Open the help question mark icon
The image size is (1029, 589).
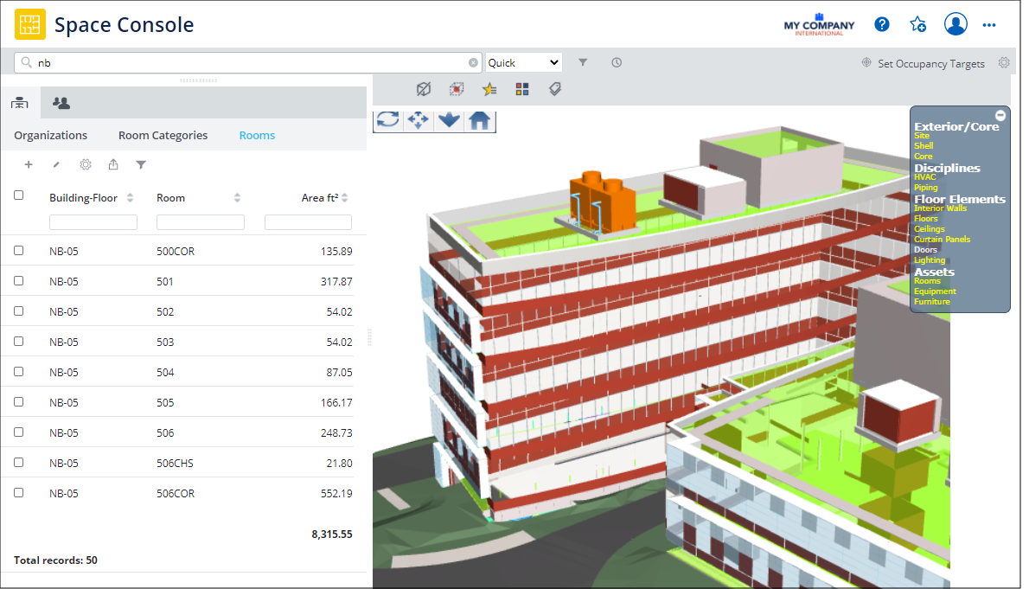click(882, 24)
